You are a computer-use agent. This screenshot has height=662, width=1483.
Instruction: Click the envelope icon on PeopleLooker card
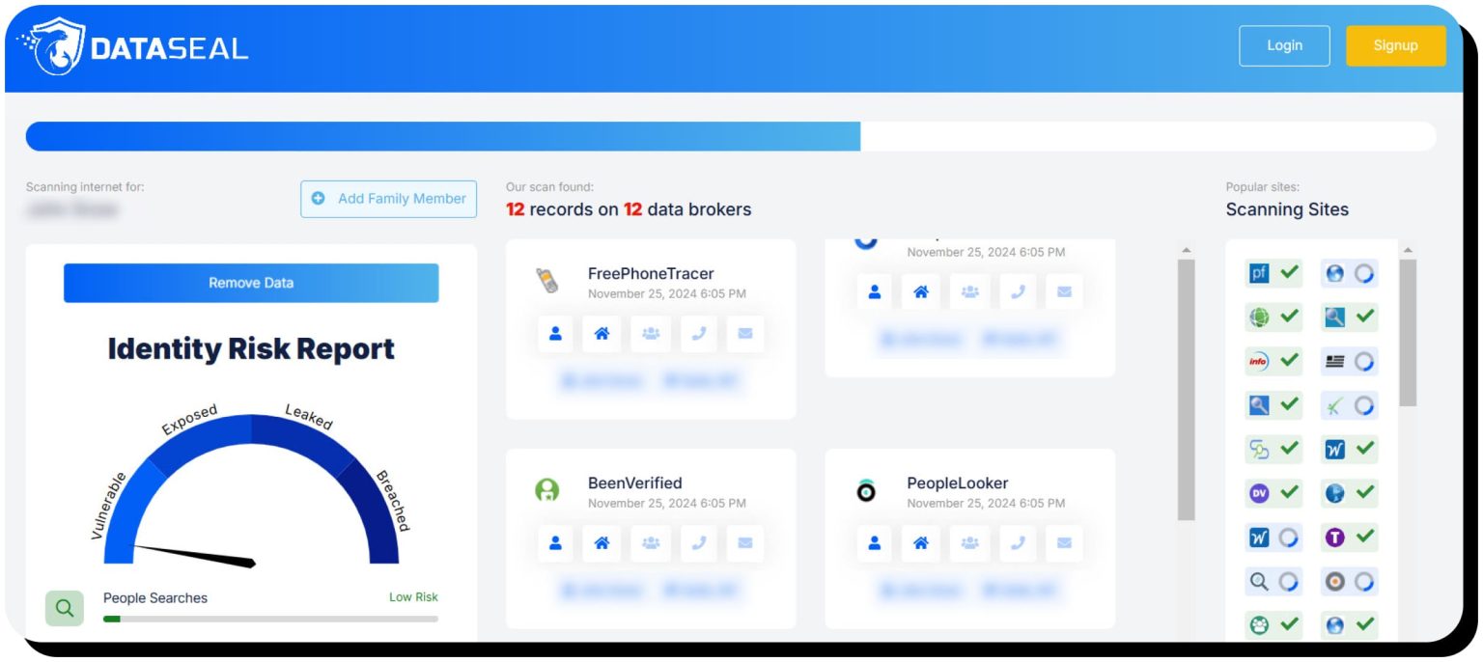tap(1063, 542)
